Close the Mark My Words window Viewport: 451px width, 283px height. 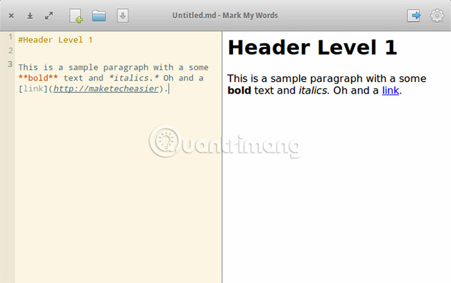(x=11, y=15)
